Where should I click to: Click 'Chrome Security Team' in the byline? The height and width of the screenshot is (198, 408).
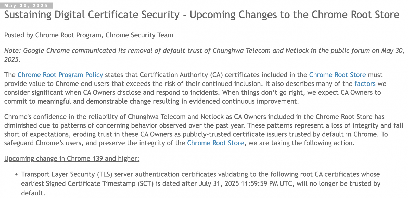point(139,35)
